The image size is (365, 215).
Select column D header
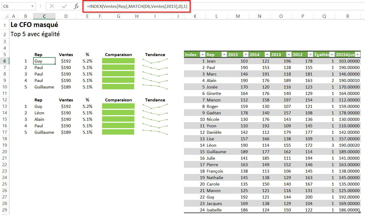(66, 16)
